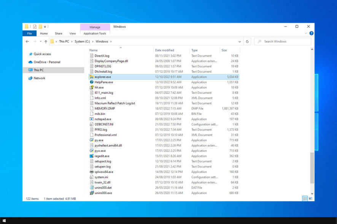Viewport: 337px width, 224px height.
Task: Click the system.ini configuration file icon
Action: [x=92, y=177]
